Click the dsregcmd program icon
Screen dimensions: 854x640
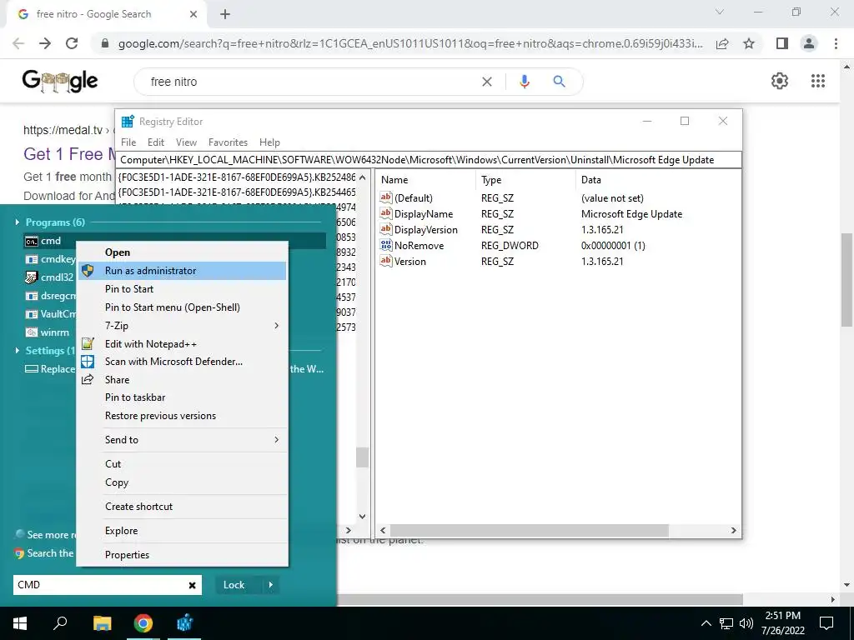[x=32, y=296]
